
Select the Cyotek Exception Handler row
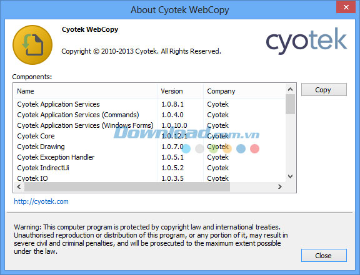(x=150, y=157)
